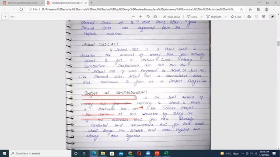Close the Primavera professional course tab
The height and width of the screenshot is (157, 280).
tap(42, 3)
